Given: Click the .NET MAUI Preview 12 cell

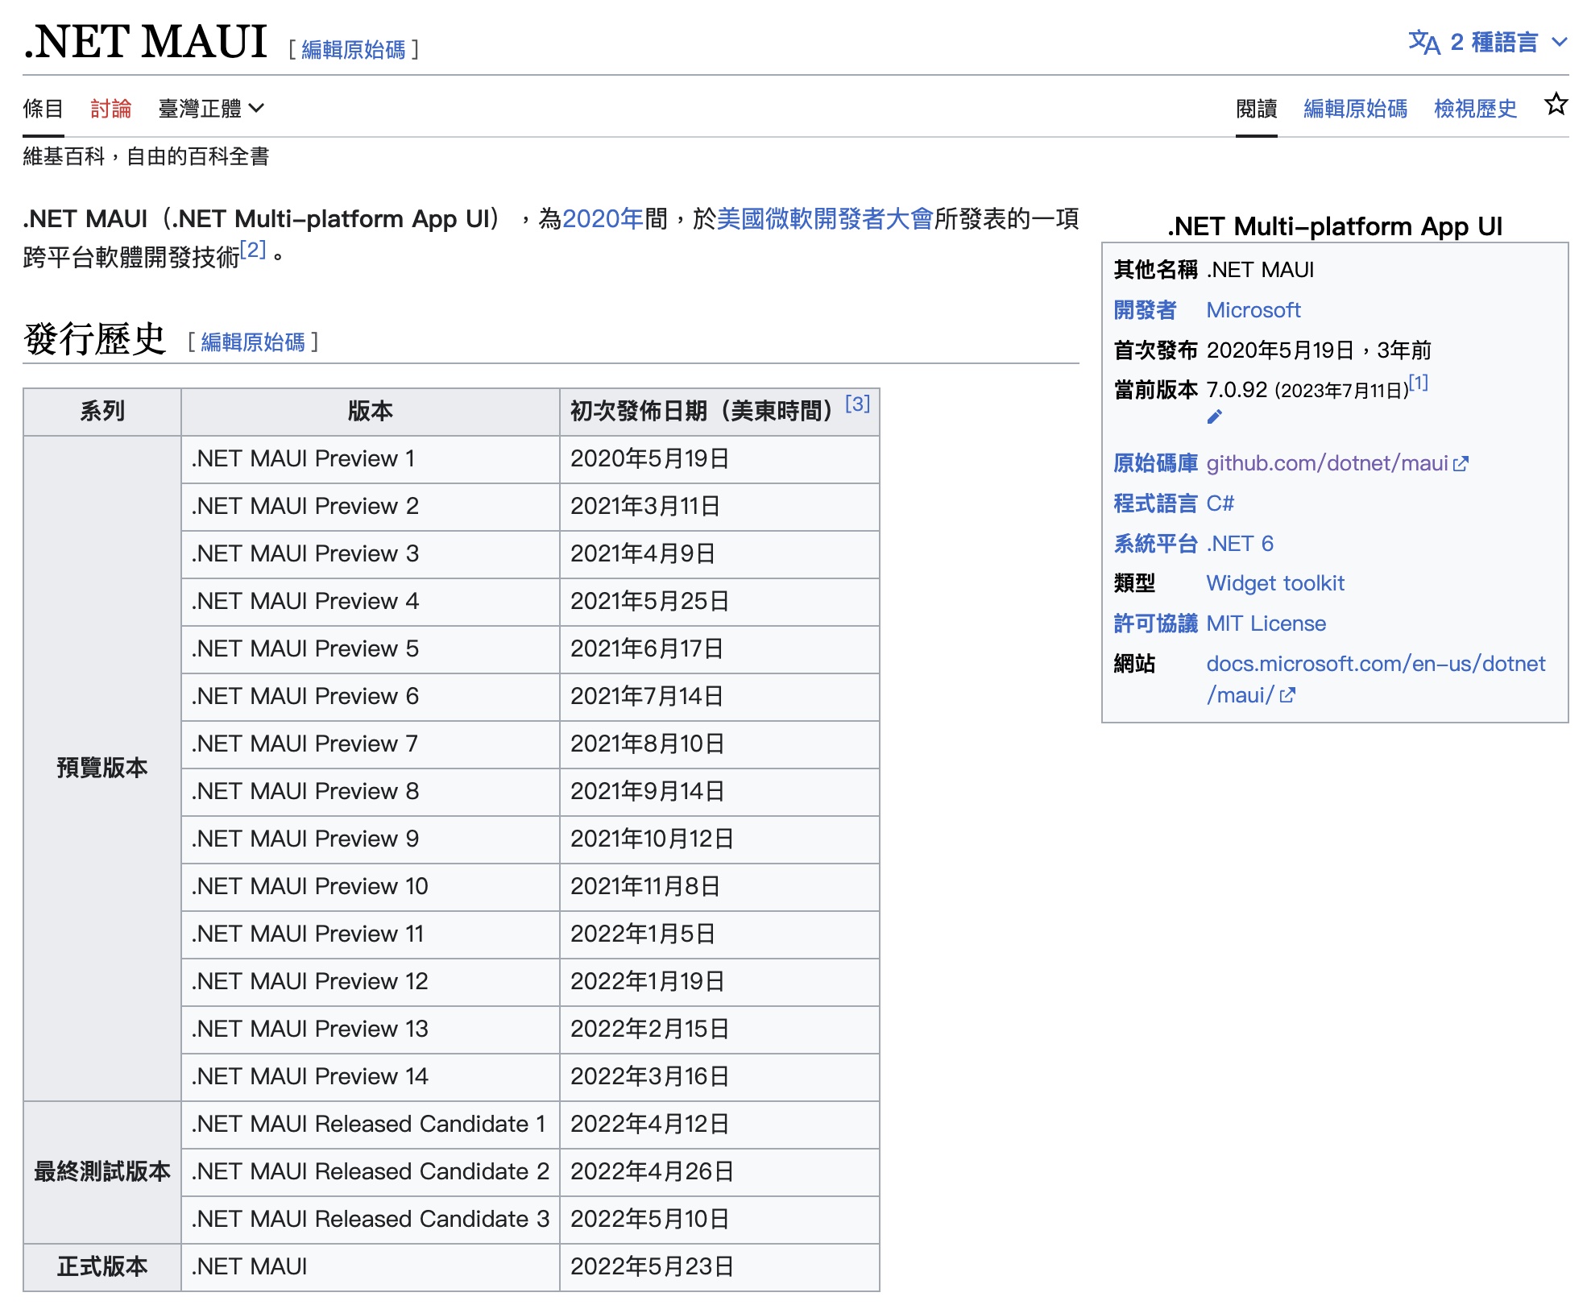Looking at the screenshot, I should coord(371,982).
